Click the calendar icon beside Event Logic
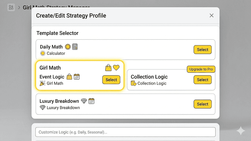This screenshot has width=251, height=141. [77, 77]
